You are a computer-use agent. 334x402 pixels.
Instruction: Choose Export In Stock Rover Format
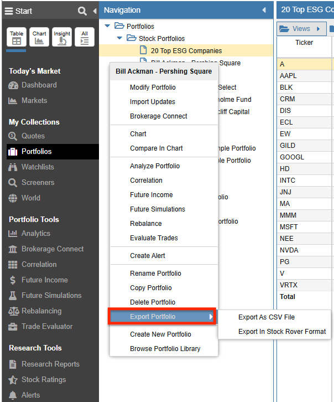(282, 332)
